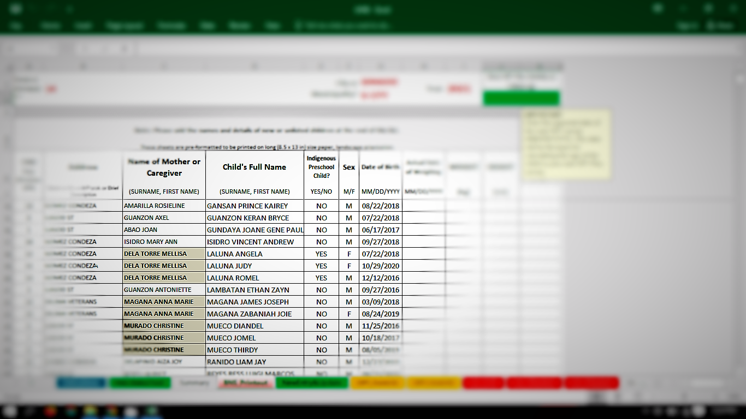Click the GUNDAYA JOANE GENE PAUL cell
This screenshot has width=746, height=419.
[254, 230]
